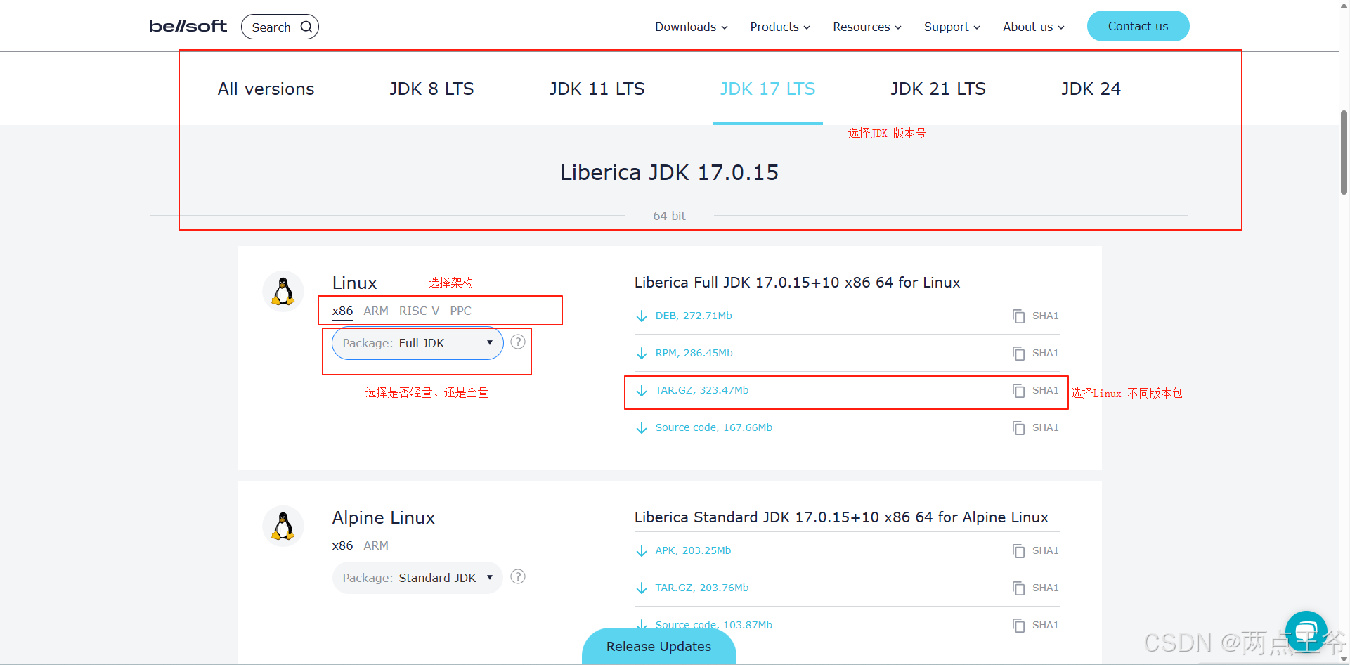
Task: Click the Release Updates button
Action: 658,646
